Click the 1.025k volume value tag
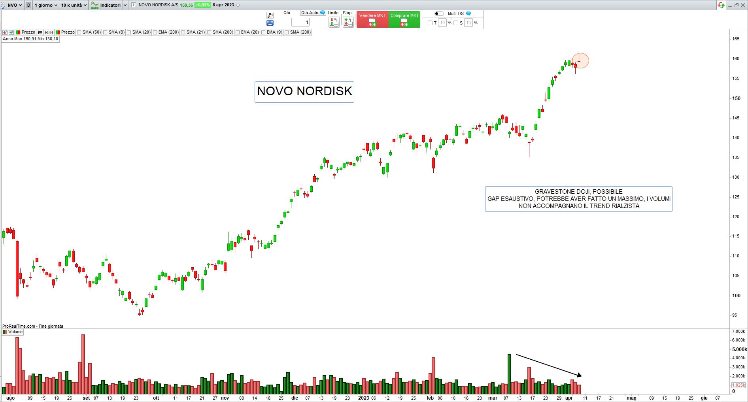This screenshot has width=748, height=402. point(739,385)
